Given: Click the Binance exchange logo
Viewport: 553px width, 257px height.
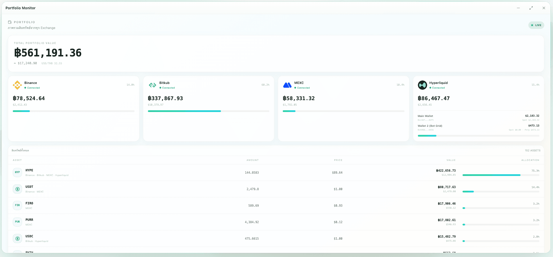Looking at the screenshot, I should [x=17, y=85].
